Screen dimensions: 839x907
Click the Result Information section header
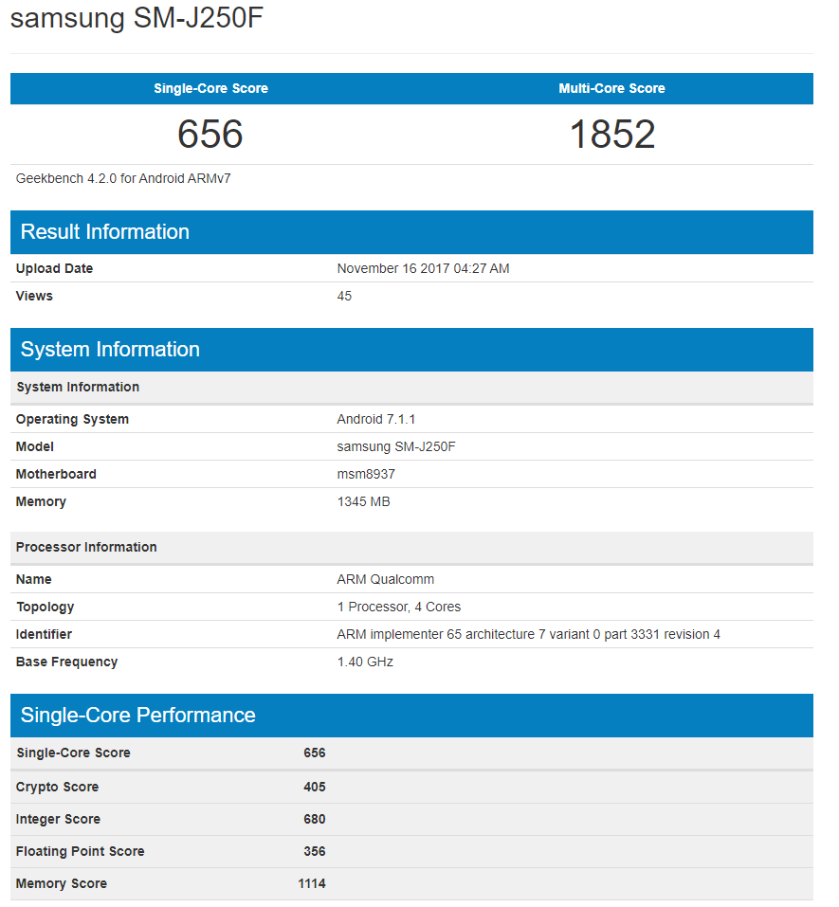click(411, 232)
